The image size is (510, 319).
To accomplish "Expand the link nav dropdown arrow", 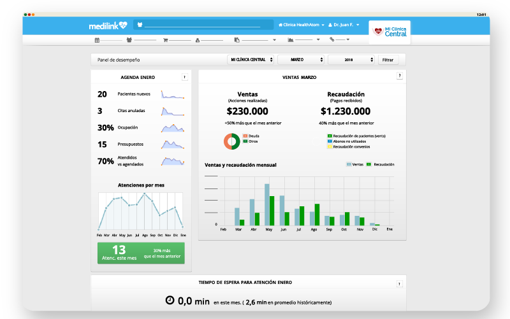I will tap(348, 39).
